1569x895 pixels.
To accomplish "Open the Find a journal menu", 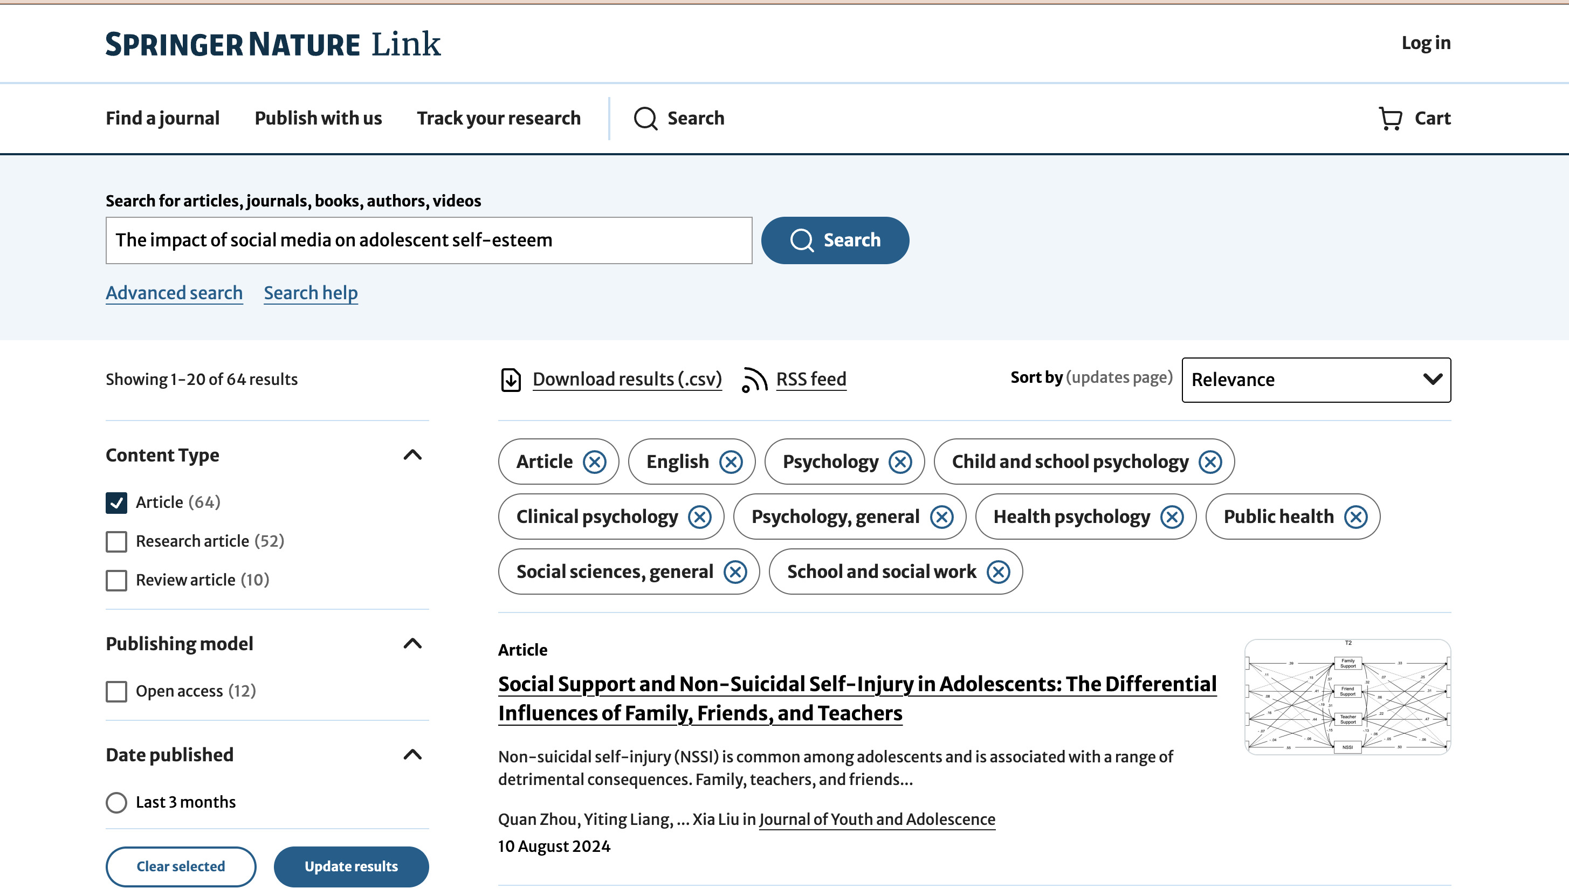I will 162,118.
